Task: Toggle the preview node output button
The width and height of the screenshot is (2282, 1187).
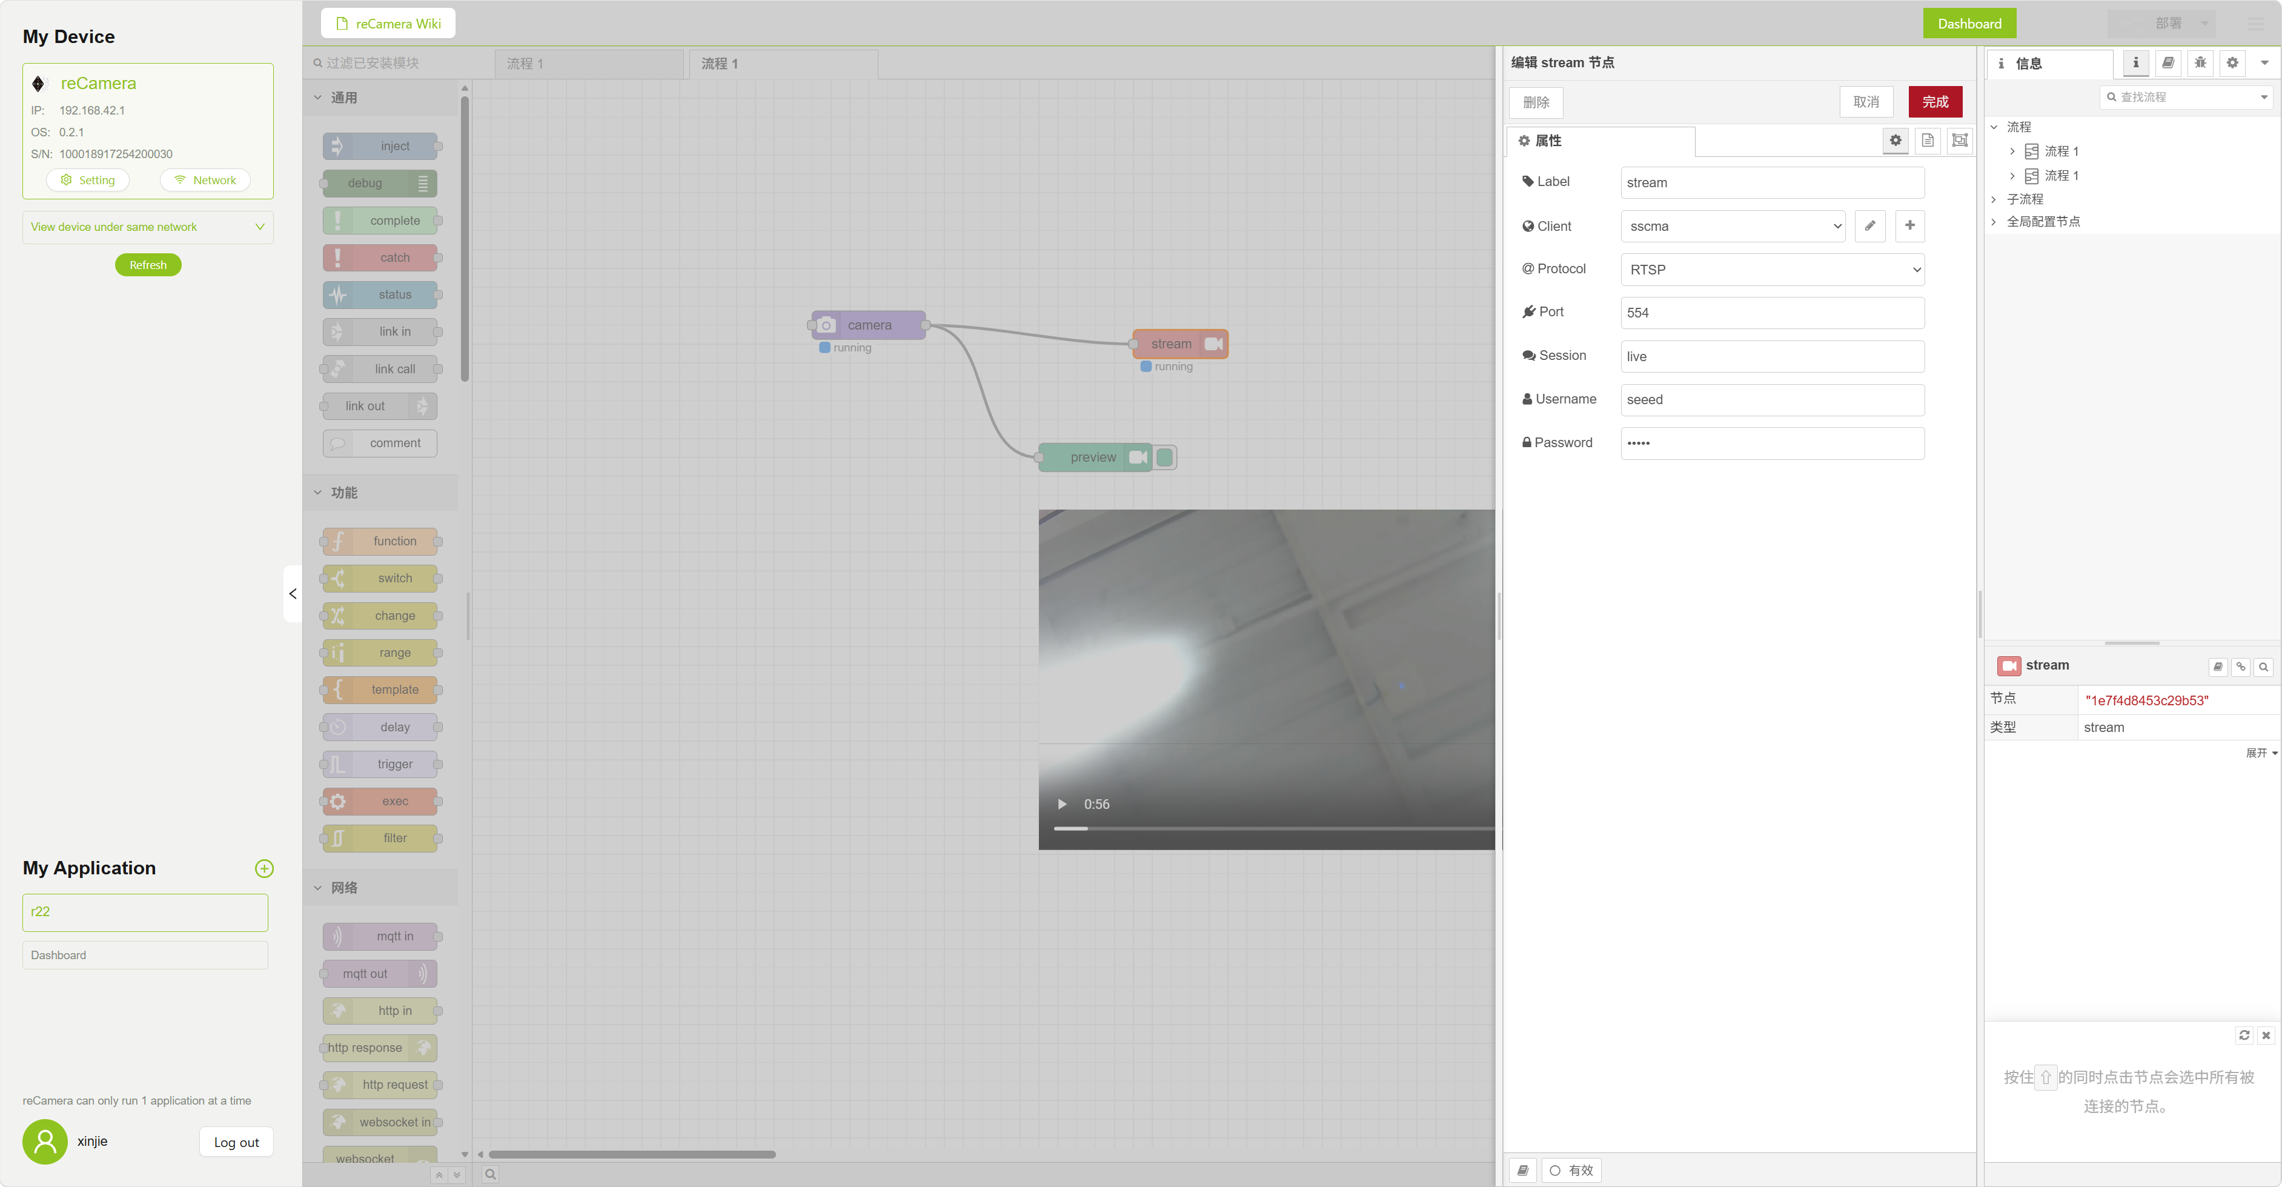Action: (1165, 457)
